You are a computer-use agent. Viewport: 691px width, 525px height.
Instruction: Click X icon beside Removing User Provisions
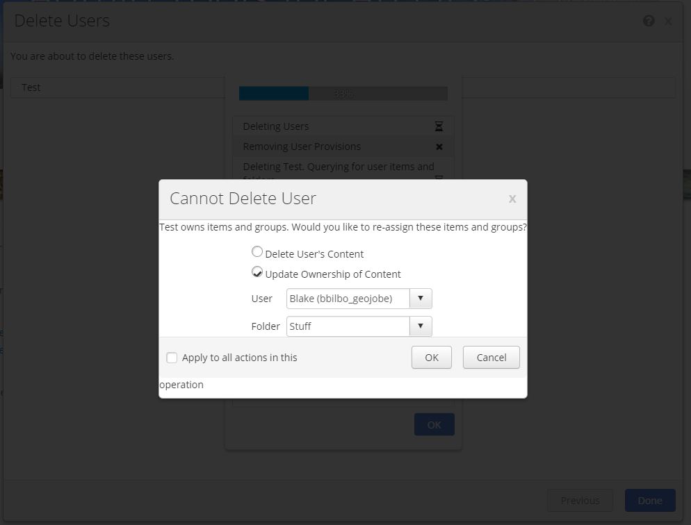coord(439,147)
